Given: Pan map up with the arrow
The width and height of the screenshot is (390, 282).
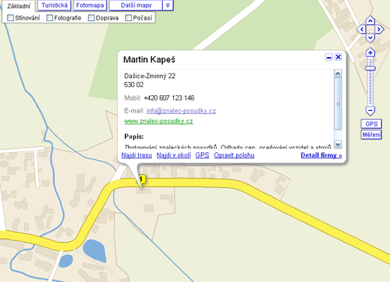Looking at the screenshot, I should pyautogui.click(x=370, y=21).
